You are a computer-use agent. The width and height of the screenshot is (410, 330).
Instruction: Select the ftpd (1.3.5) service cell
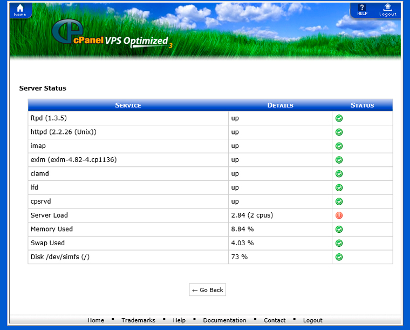point(128,118)
